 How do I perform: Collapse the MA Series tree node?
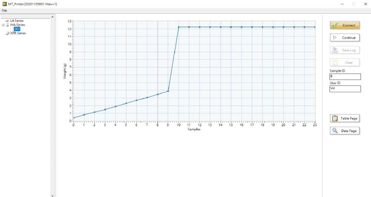[3, 25]
